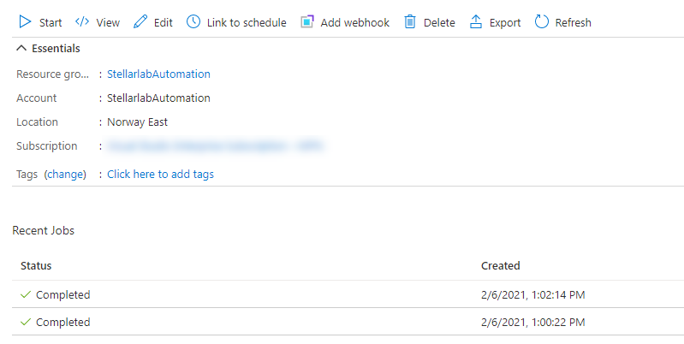684x344 pixels.
Task: Click the Export upload icon
Action: pos(475,21)
